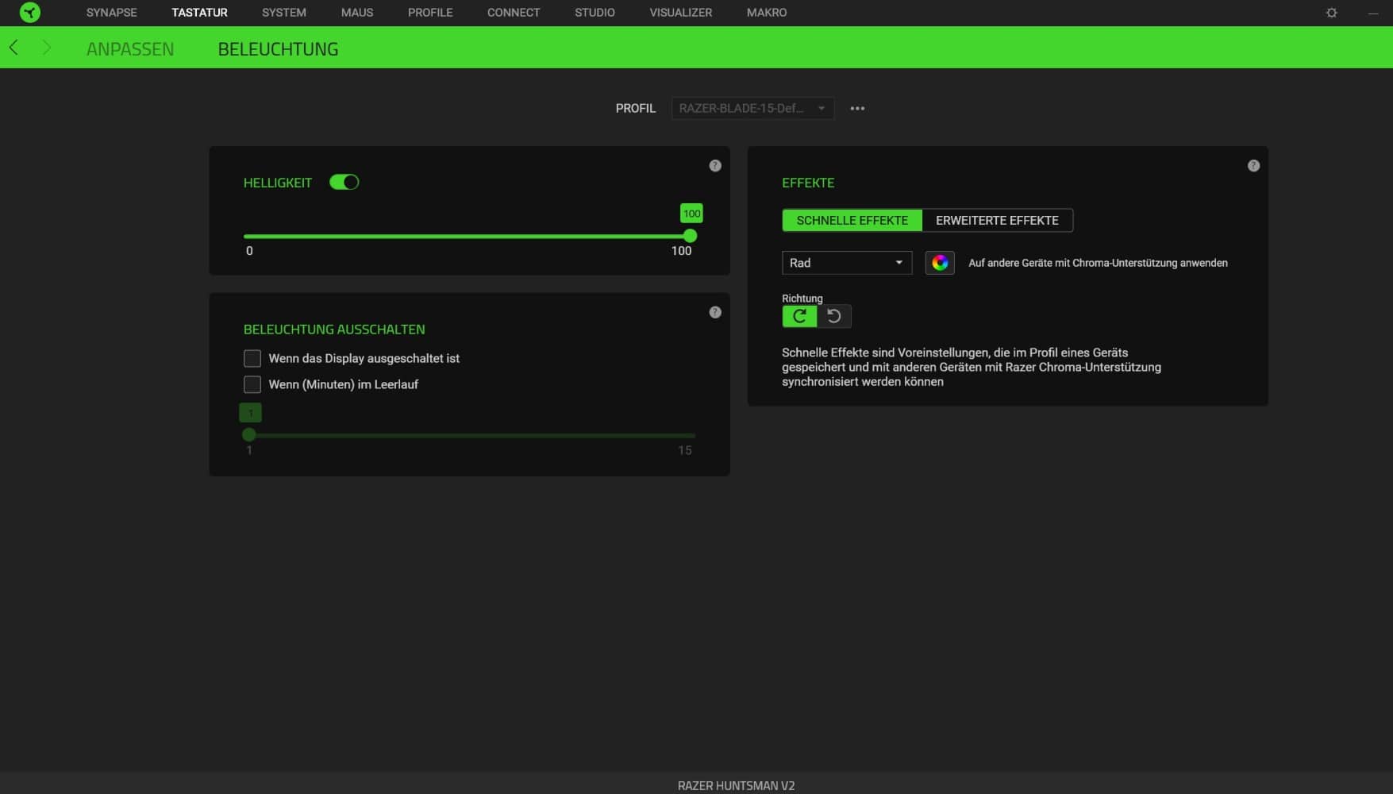Toggle the Helligkeit brightness switch
The height and width of the screenshot is (794, 1393).
(344, 183)
